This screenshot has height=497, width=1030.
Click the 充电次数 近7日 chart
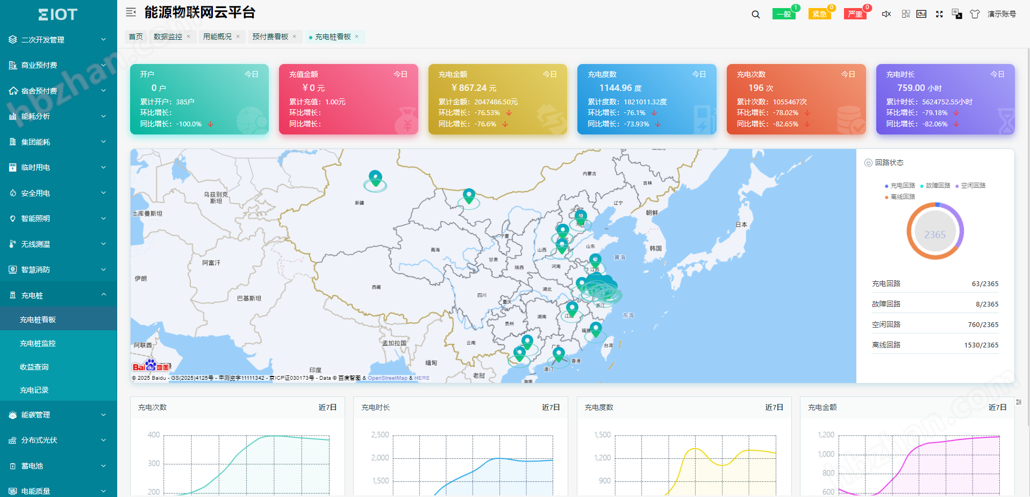[x=238, y=446]
